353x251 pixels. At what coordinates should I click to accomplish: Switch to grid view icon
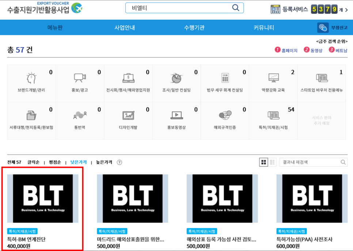tap(263, 162)
